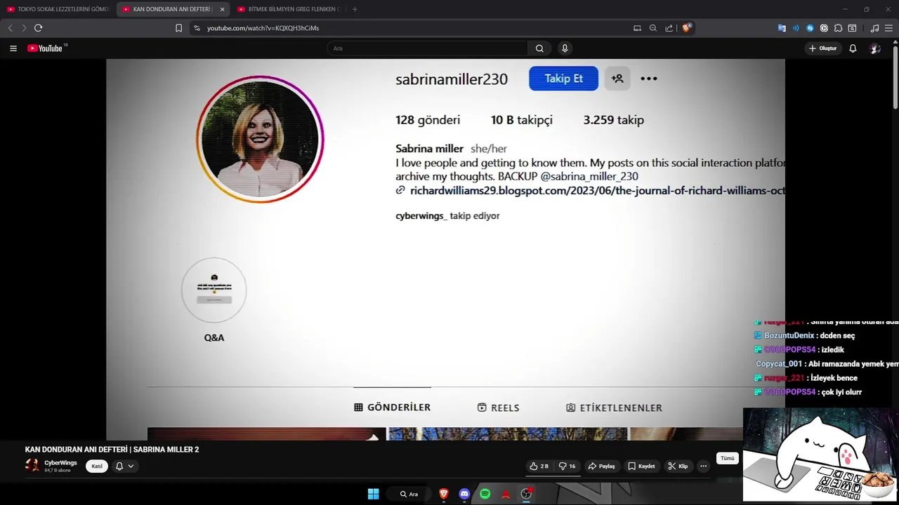Click the Paylaş share button
The width and height of the screenshot is (899, 505).
(602, 466)
